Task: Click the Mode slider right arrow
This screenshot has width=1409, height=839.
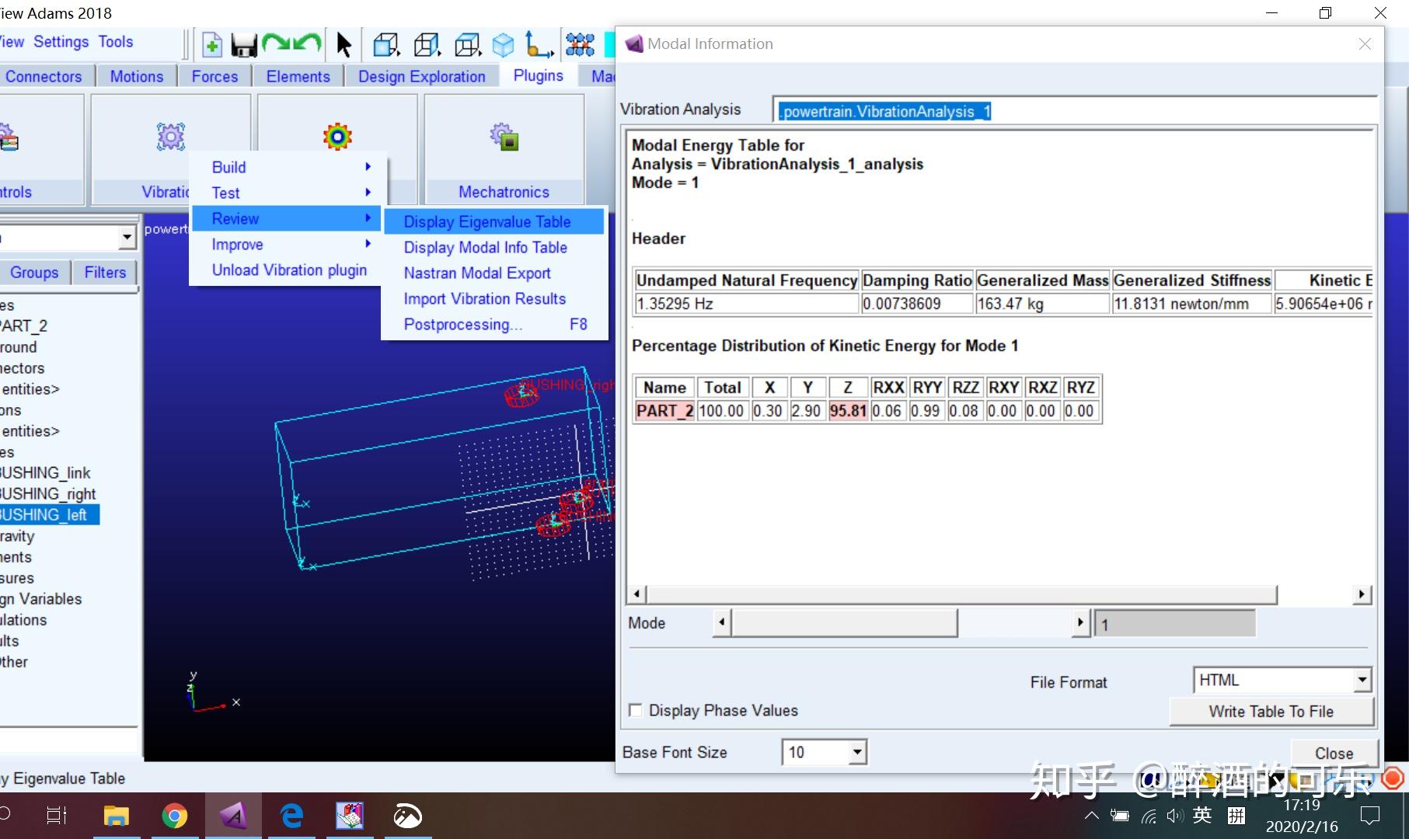Action: (1080, 622)
